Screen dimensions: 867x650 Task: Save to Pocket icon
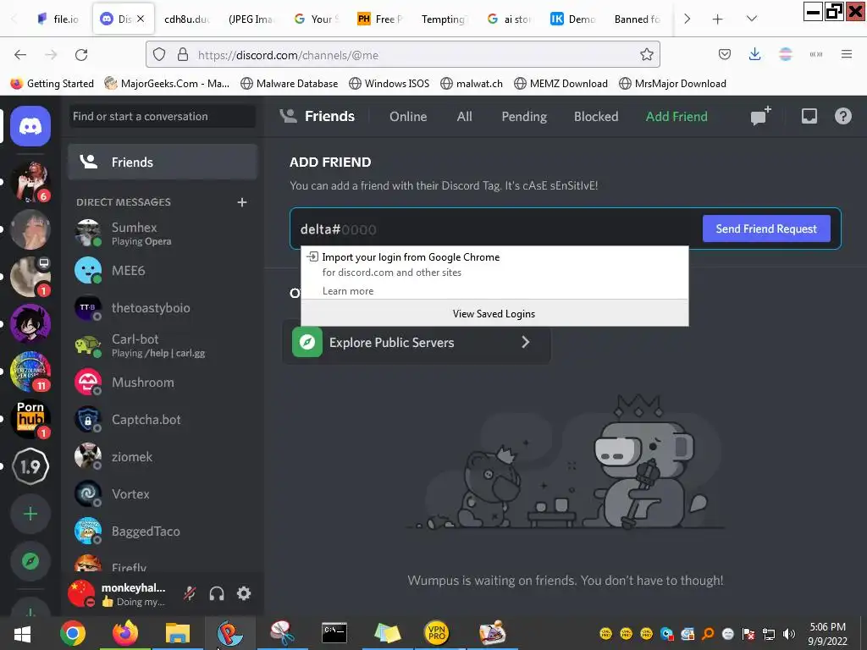725,55
